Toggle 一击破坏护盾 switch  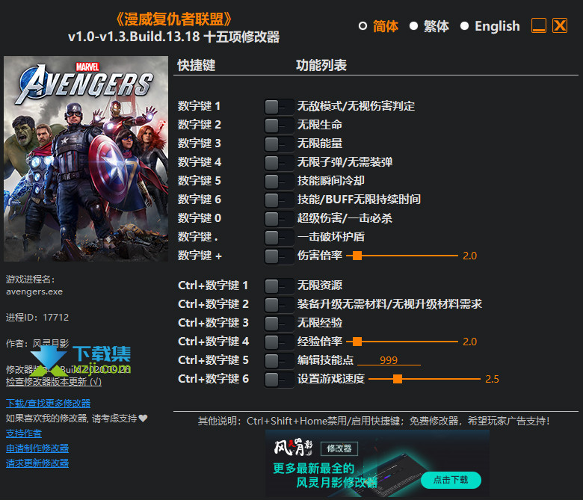(x=279, y=238)
